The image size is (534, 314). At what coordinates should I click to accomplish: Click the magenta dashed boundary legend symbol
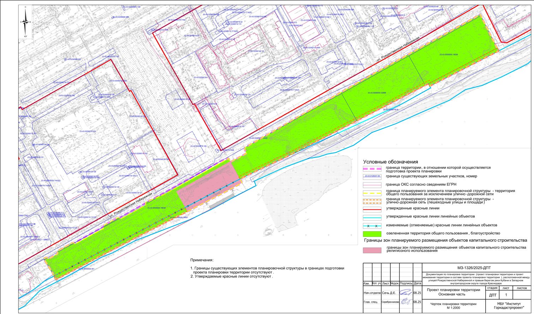pyautogui.click(x=372, y=169)
